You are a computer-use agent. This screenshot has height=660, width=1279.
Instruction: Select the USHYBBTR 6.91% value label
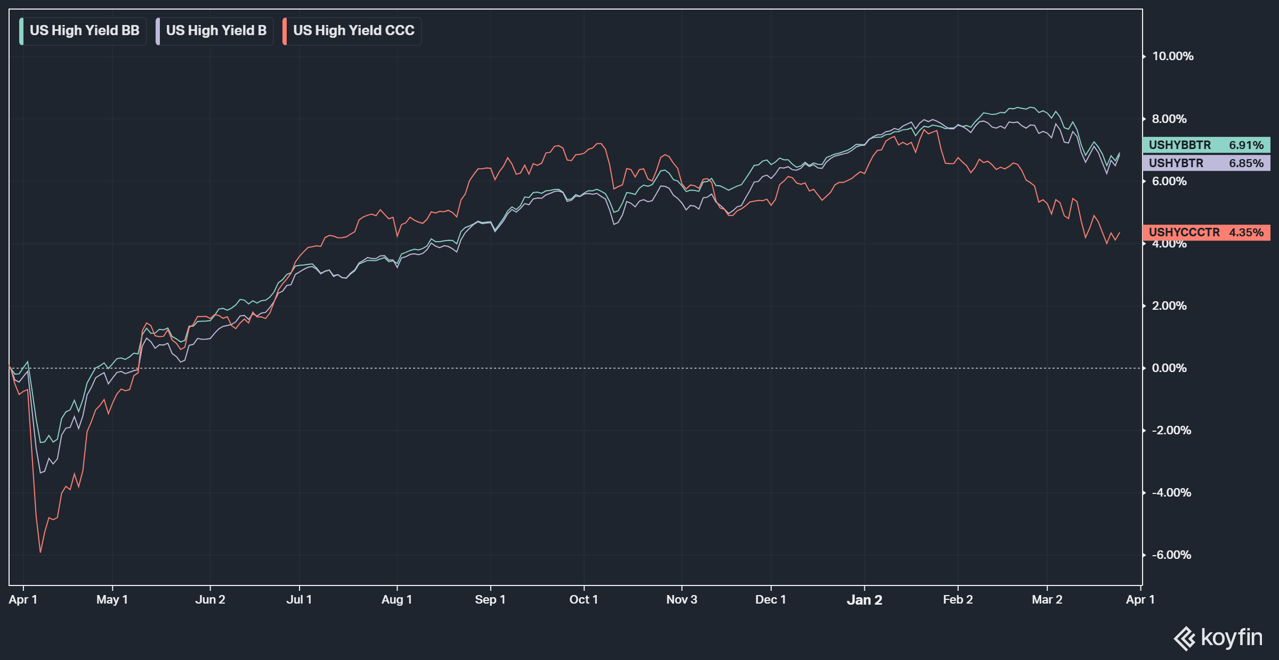(x=1205, y=145)
